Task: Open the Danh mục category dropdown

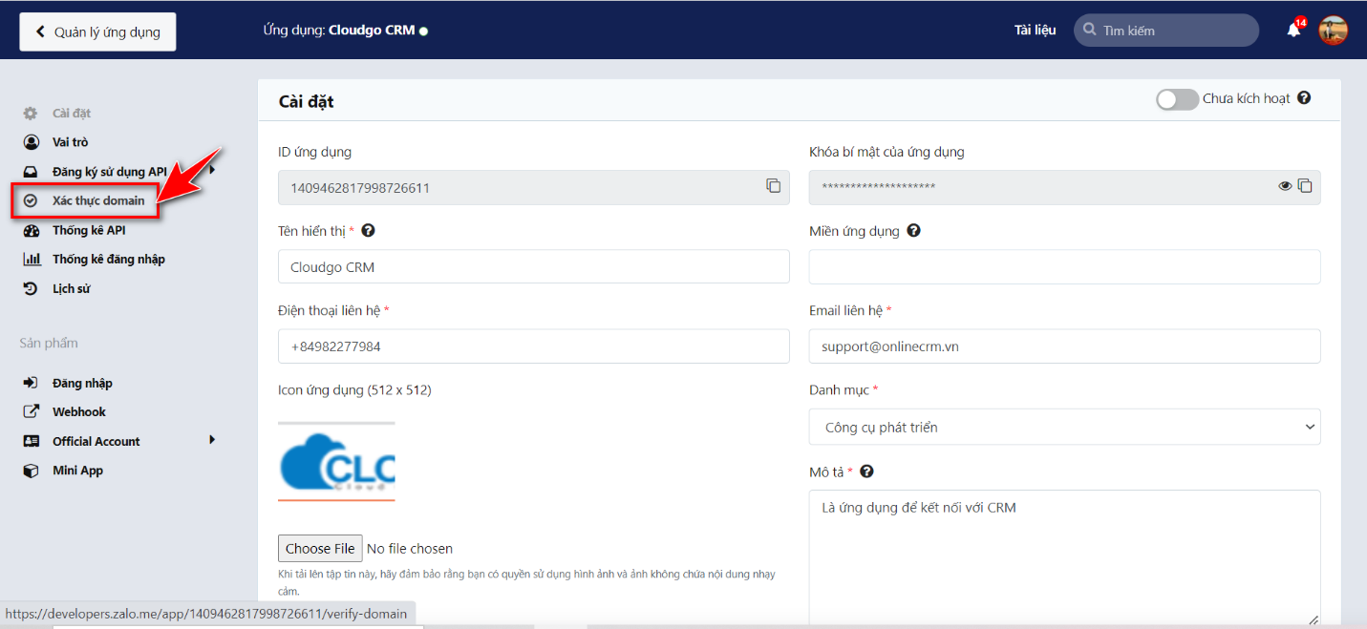Action: 1064,426
